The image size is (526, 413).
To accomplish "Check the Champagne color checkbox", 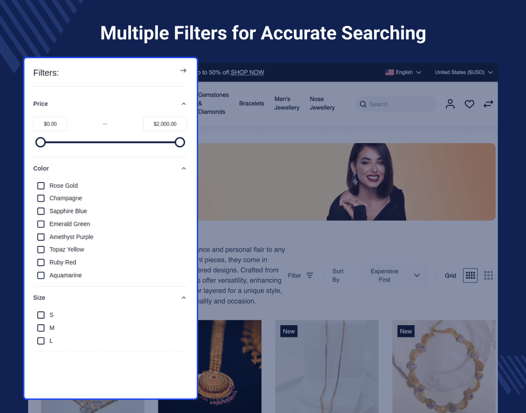I will [x=41, y=199].
